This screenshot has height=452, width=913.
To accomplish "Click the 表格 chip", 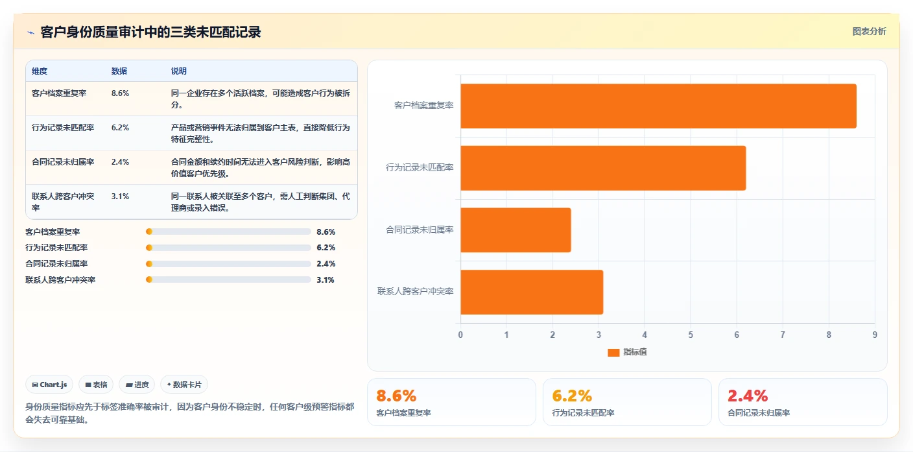I will (x=96, y=385).
